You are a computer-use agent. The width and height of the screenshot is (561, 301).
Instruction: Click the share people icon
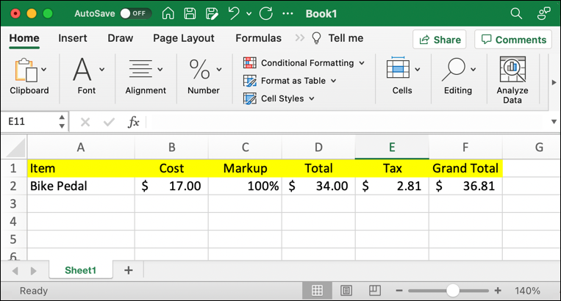pos(543,13)
